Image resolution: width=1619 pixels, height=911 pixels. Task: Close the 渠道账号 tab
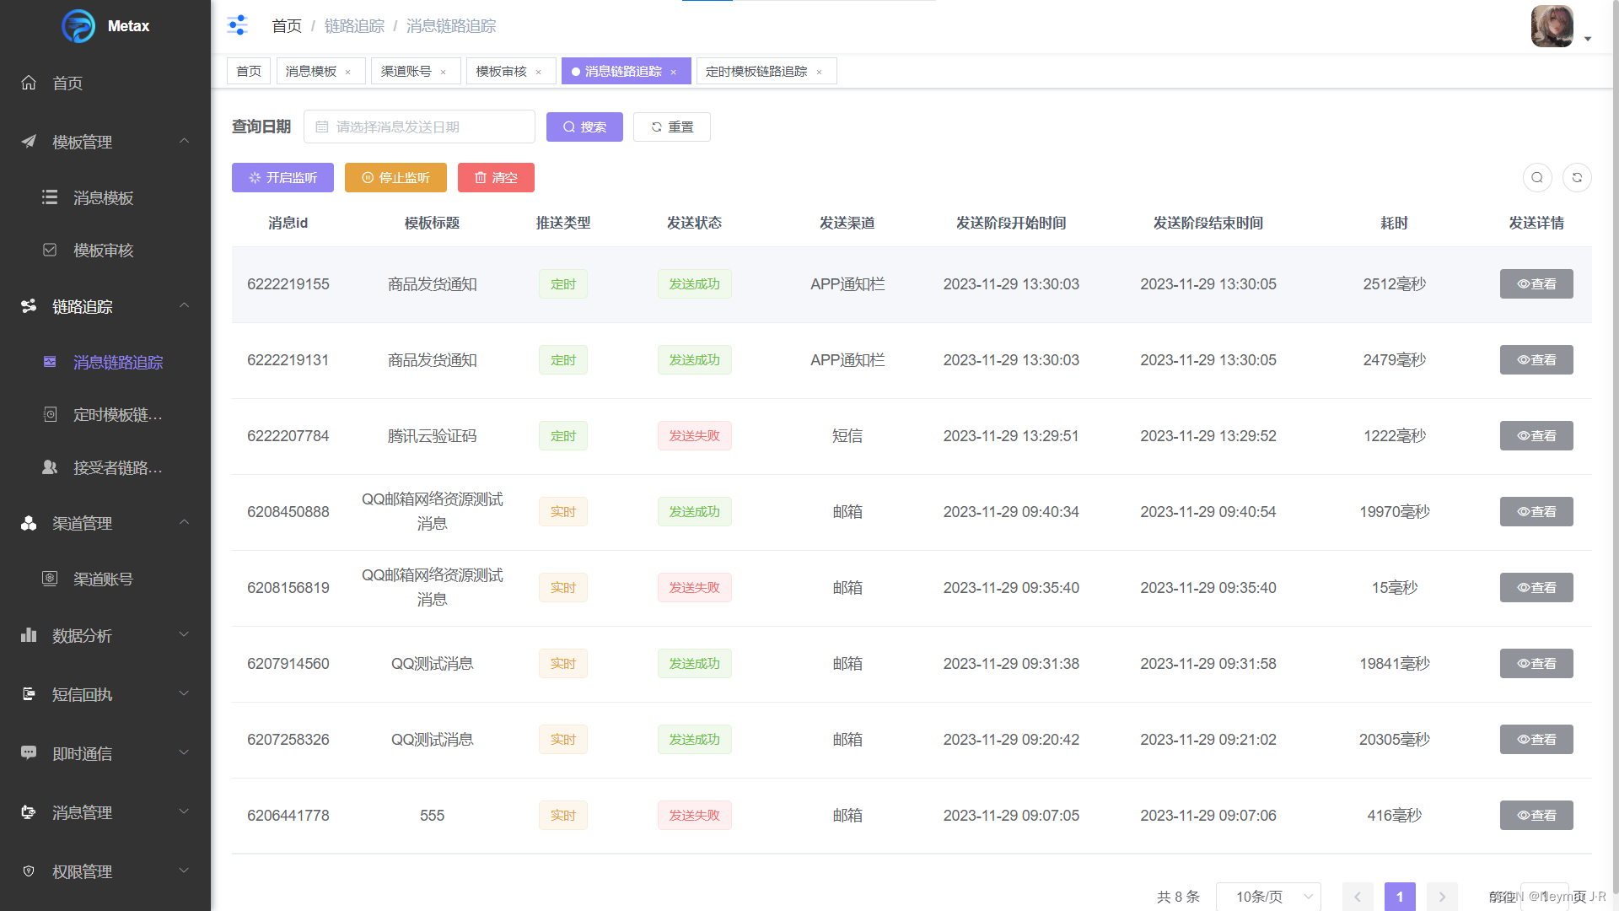(444, 72)
